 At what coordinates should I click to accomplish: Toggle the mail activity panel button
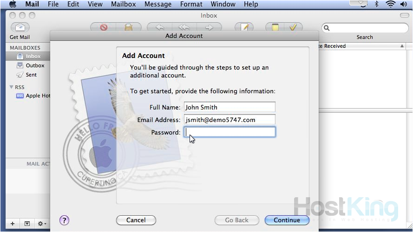pyautogui.click(x=27, y=224)
